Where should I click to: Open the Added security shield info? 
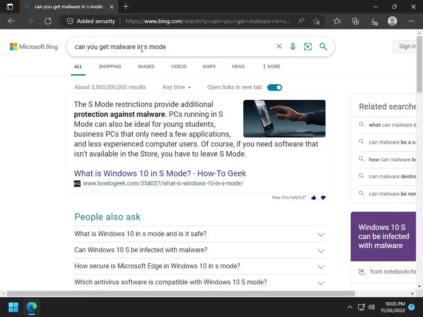click(91, 21)
